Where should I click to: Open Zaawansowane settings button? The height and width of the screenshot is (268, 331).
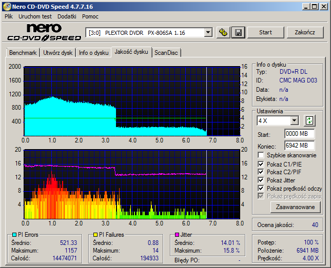click(x=295, y=207)
